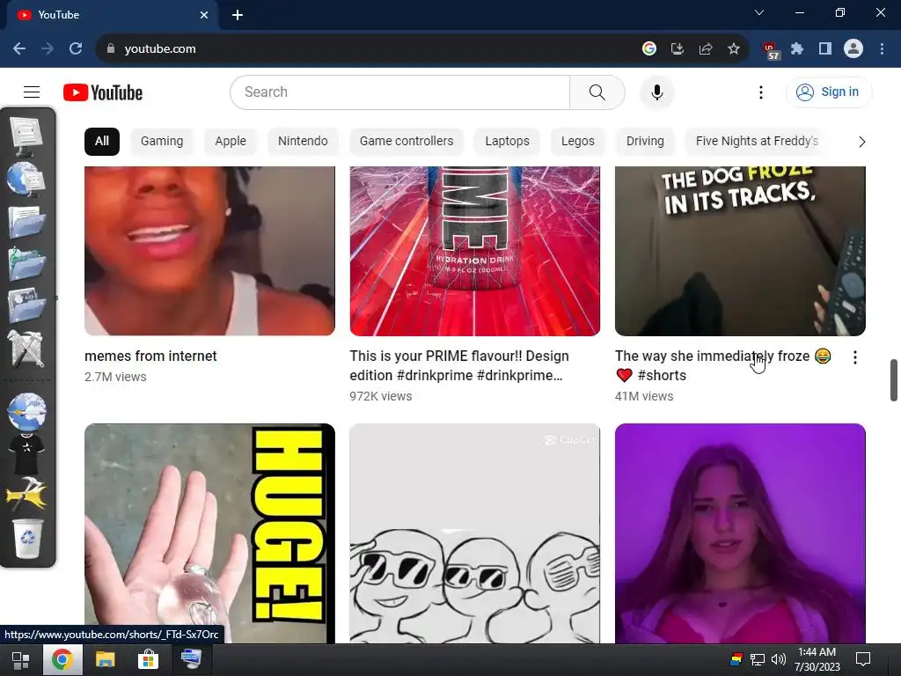Open Chrome on the taskbar
Screen dimensions: 901x676
(x=62, y=660)
